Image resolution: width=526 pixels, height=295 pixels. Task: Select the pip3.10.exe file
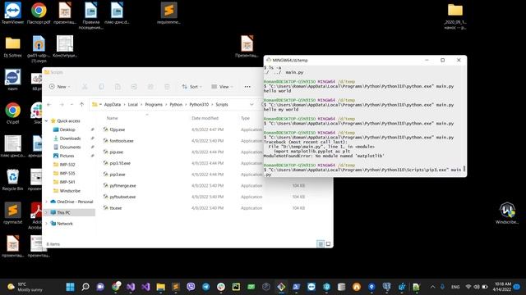coord(120,163)
